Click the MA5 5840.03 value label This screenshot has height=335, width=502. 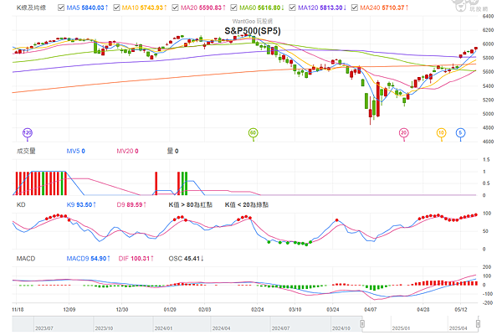[87, 8]
